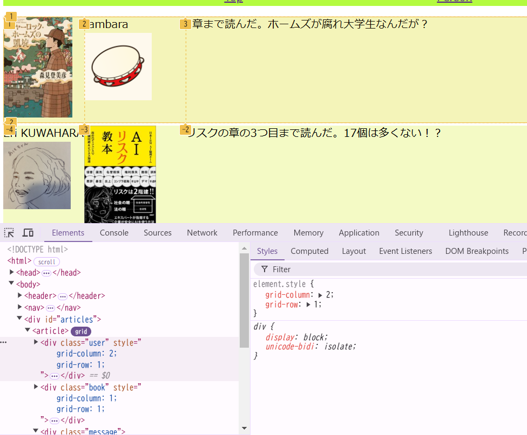
Task: Open the Computed styles tab
Action: tap(309, 251)
